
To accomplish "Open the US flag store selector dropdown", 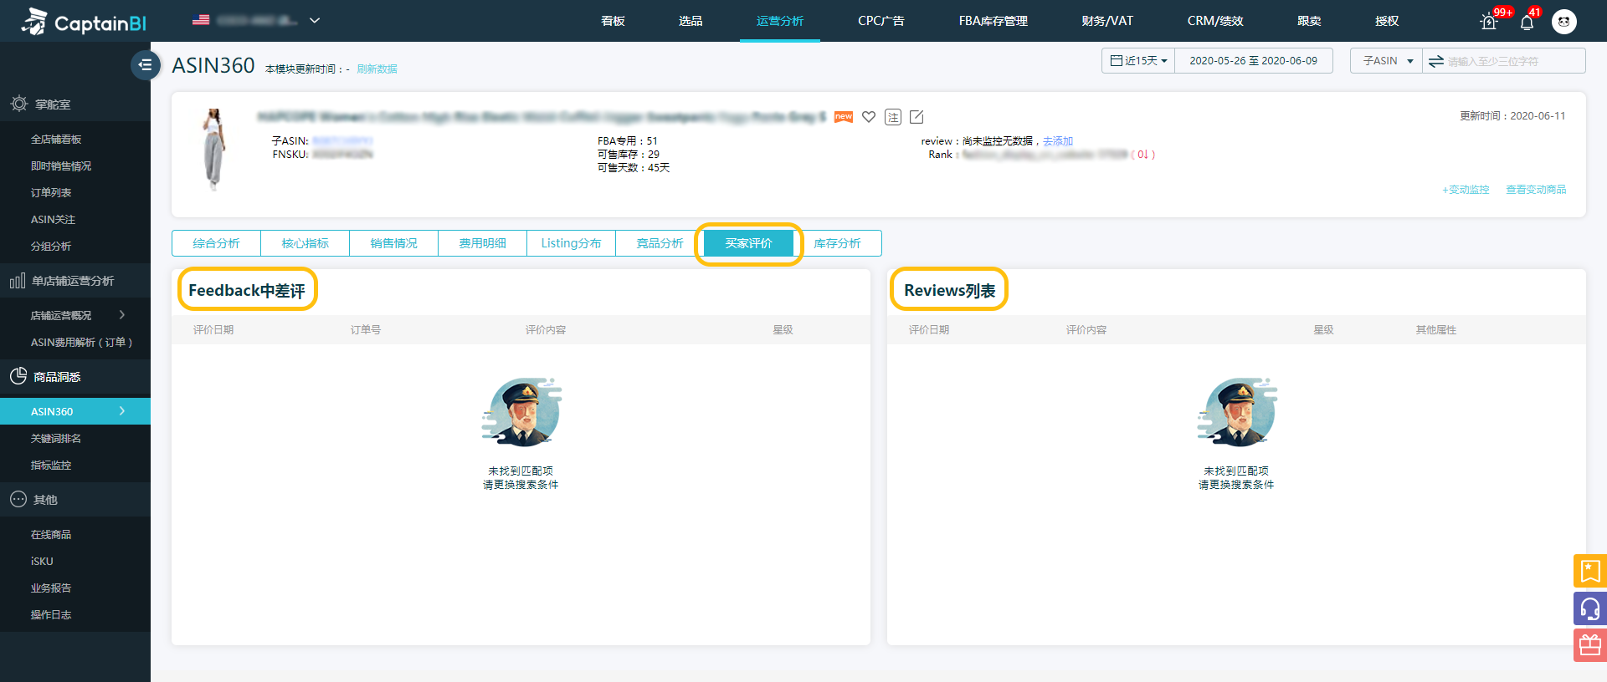I will (x=255, y=20).
